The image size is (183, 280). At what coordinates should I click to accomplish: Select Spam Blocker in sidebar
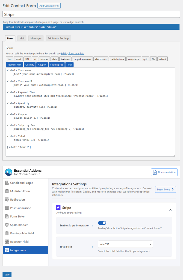point(25,225)
